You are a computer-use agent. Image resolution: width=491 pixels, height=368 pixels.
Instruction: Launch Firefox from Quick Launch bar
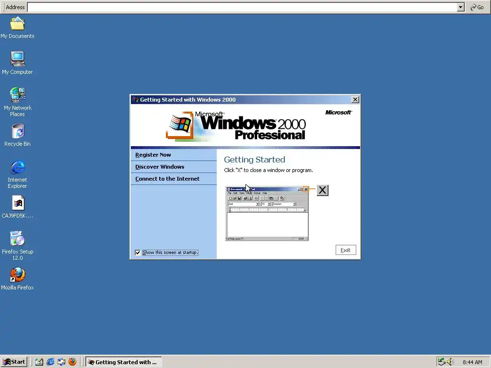pos(72,362)
